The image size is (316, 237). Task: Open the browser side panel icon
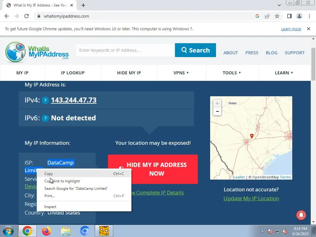(x=289, y=16)
